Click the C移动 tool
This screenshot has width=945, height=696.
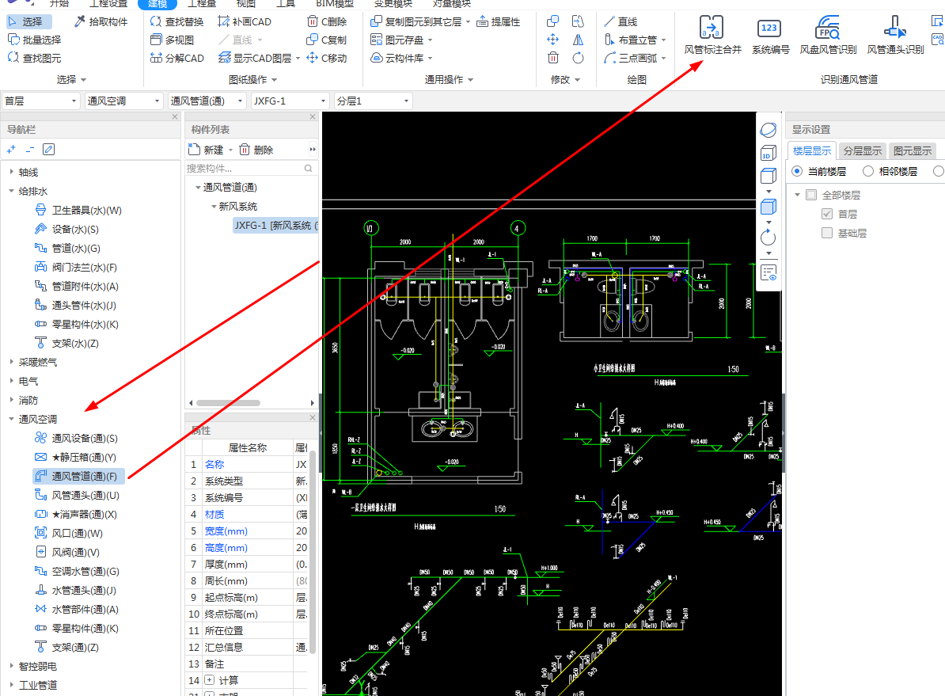coord(327,58)
